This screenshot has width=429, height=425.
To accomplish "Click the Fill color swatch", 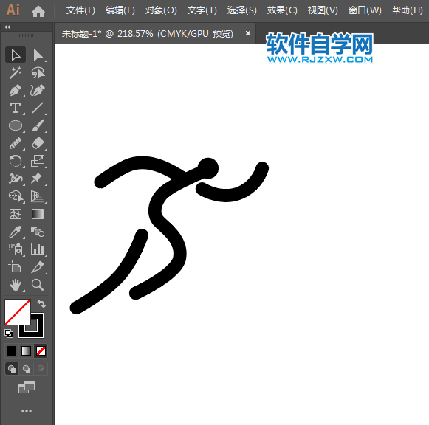I will [x=17, y=312].
